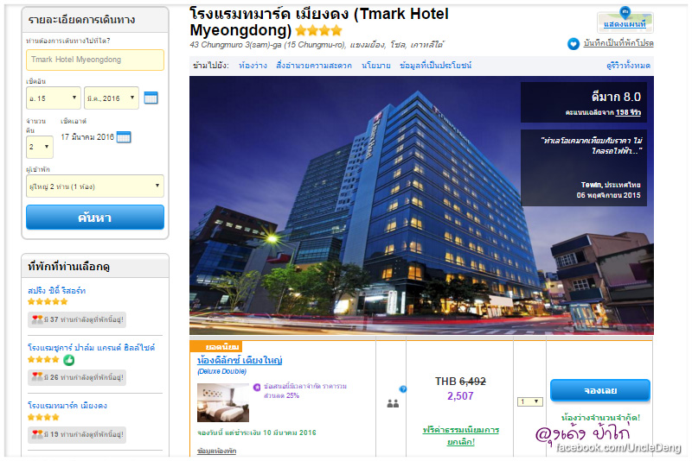692x461 pixels.
Task: Click the green thumbs-up badge icon
Action: coord(69,360)
